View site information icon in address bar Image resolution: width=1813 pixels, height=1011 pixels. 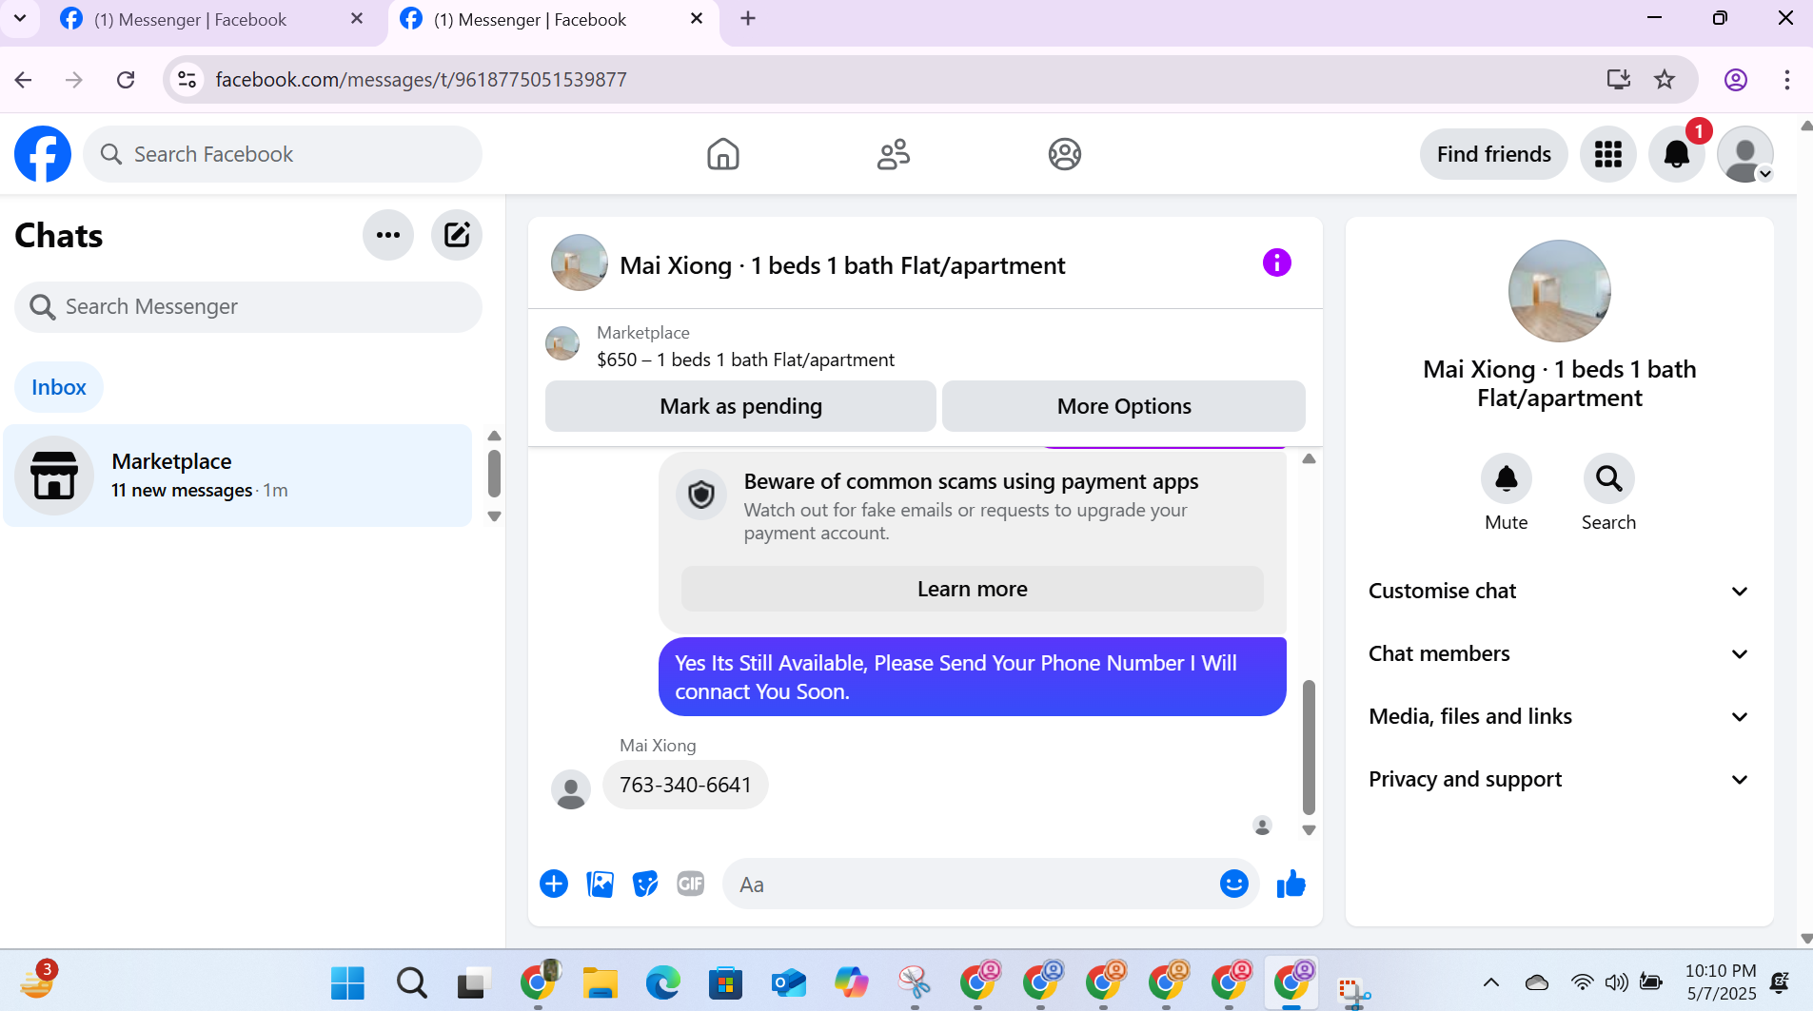point(187,80)
